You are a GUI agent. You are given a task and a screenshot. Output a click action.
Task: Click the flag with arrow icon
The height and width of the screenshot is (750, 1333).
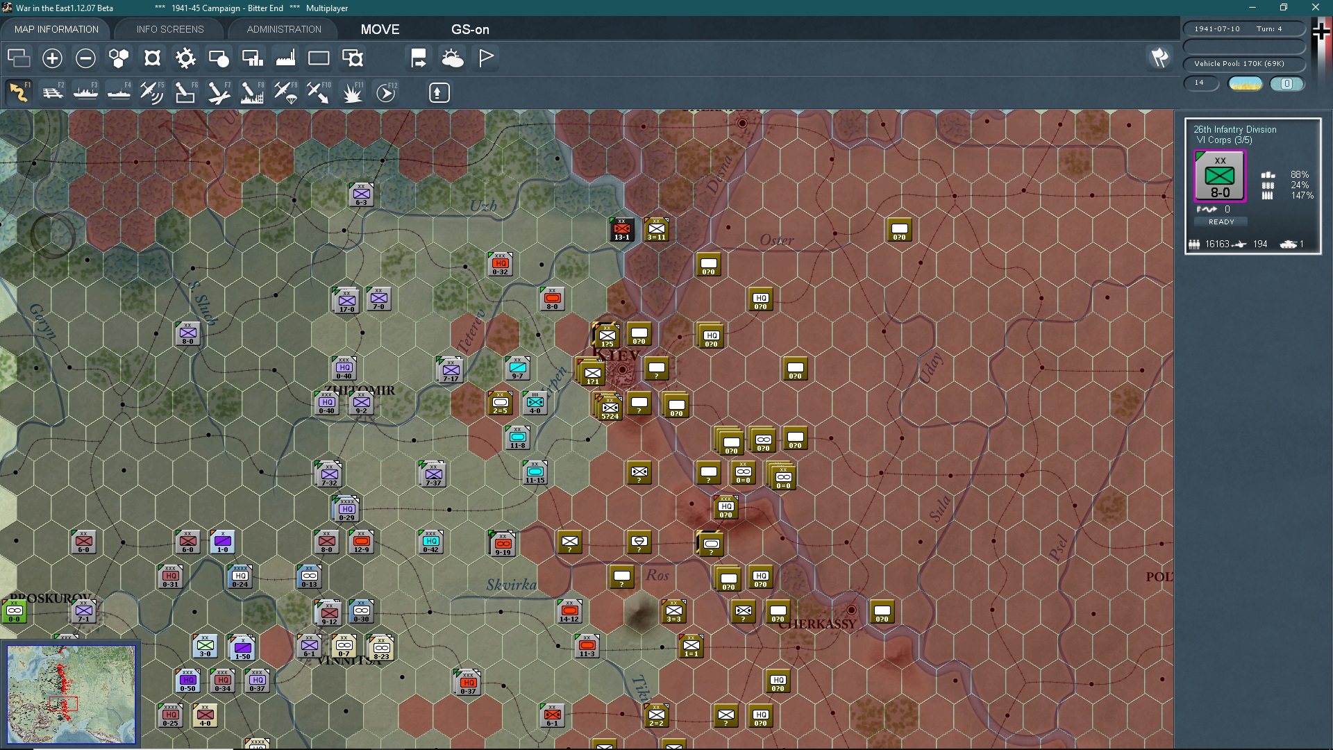pos(419,58)
